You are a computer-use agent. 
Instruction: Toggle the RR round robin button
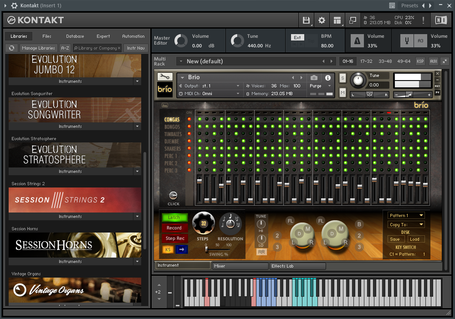(261, 252)
